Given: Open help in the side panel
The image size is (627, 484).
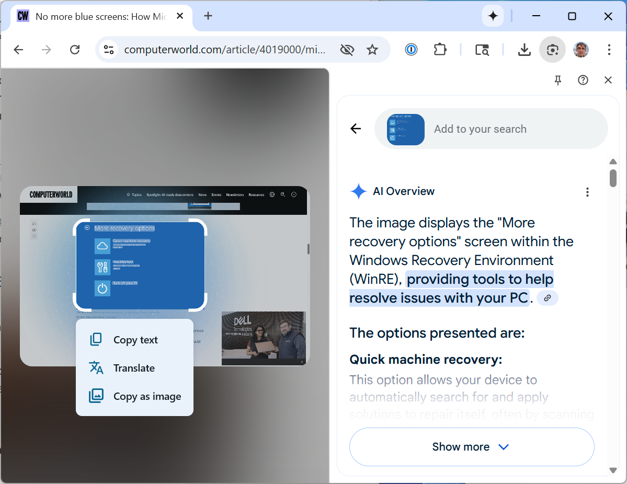Looking at the screenshot, I should coord(583,80).
